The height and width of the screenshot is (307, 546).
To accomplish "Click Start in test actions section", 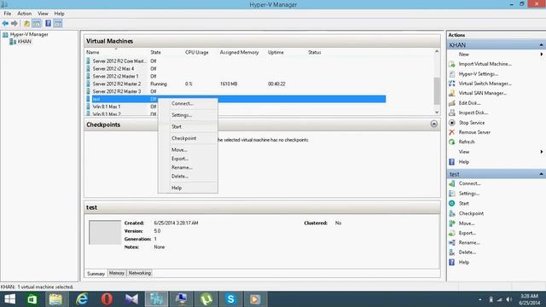I will pyautogui.click(x=464, y=203).
